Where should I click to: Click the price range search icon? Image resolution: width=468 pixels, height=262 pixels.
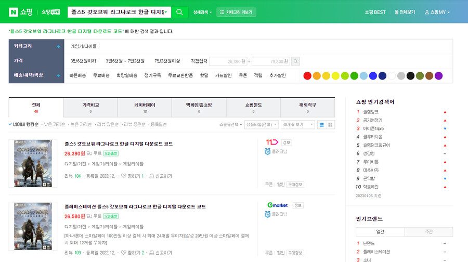295,61
